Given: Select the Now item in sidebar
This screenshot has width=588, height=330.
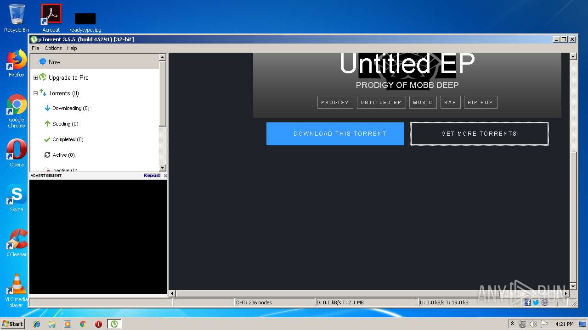Looking at the screenshot, I should (x=94, y=62).
